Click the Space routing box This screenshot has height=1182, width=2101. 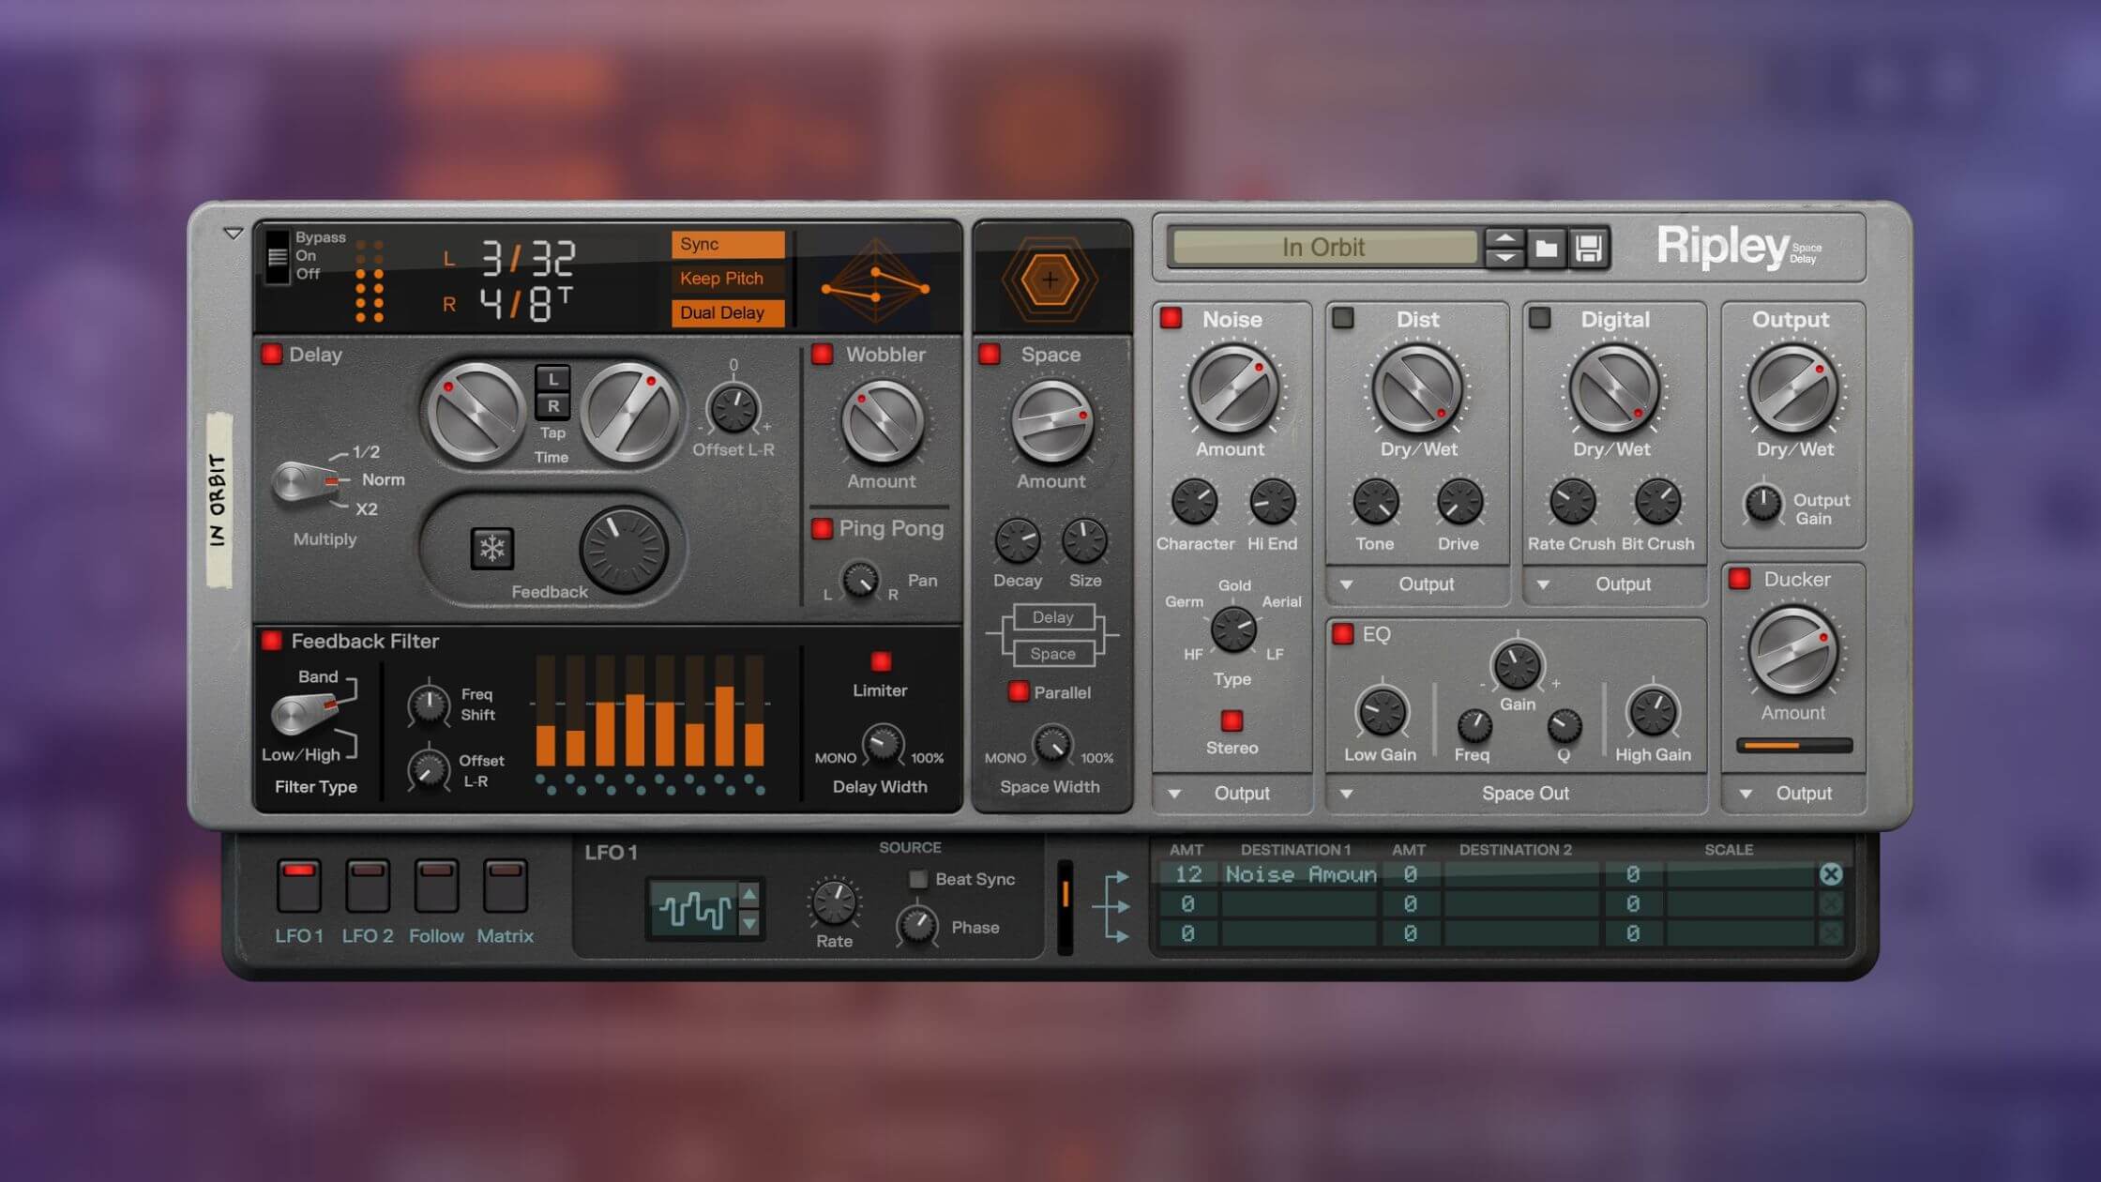[1053, 654]
